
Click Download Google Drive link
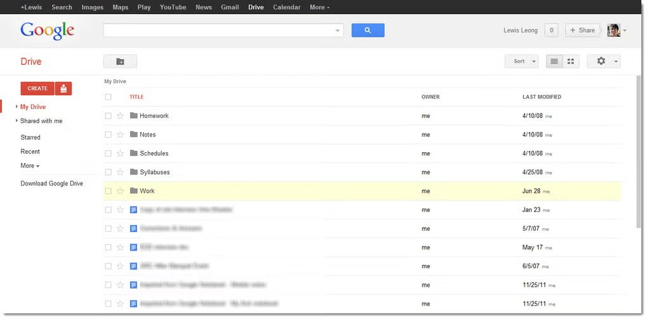52,184
